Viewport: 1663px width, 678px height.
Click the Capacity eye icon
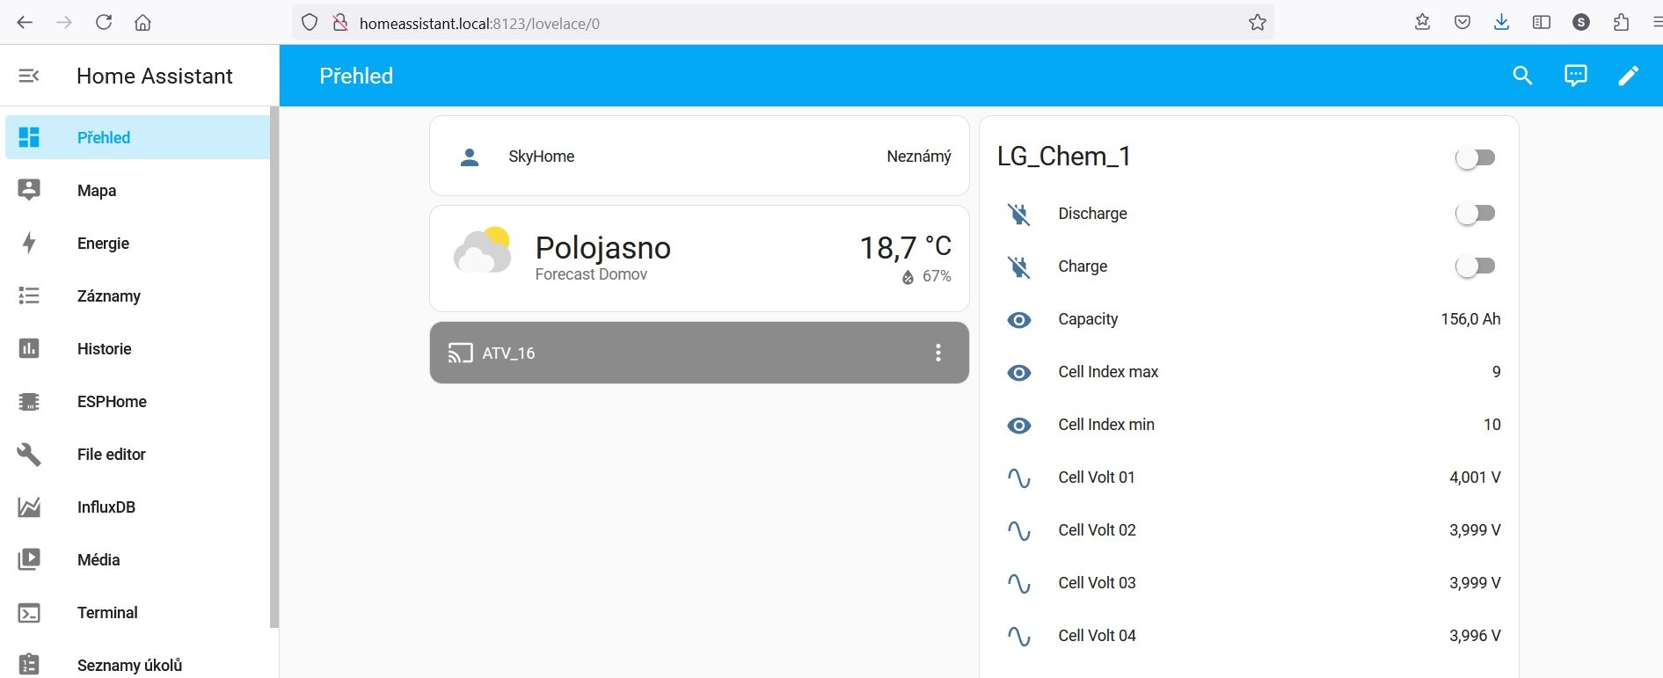pyautogui.click(x=1018, y=319)
